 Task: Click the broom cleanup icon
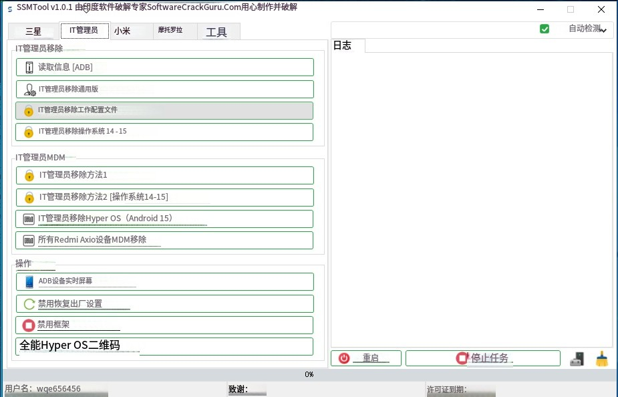pyautogui.click(x=601, y=358)
